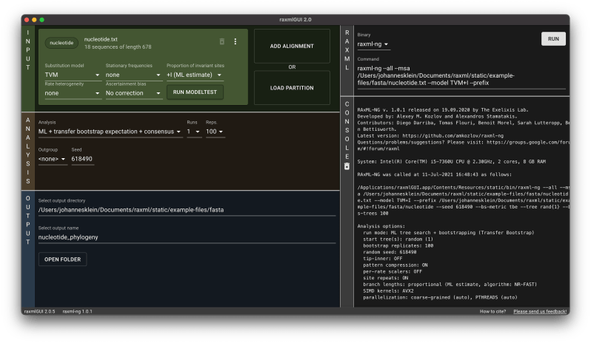Open the Outgroup dropdown

52,159
